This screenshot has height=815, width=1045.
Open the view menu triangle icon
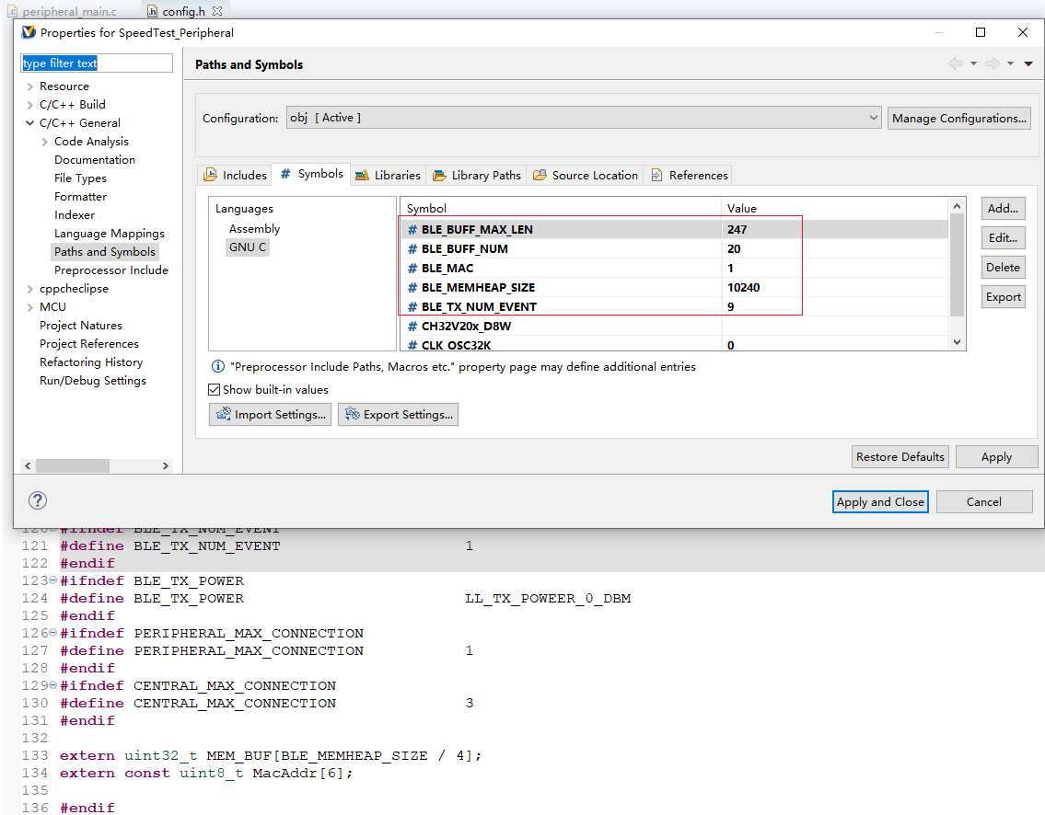1028,63
